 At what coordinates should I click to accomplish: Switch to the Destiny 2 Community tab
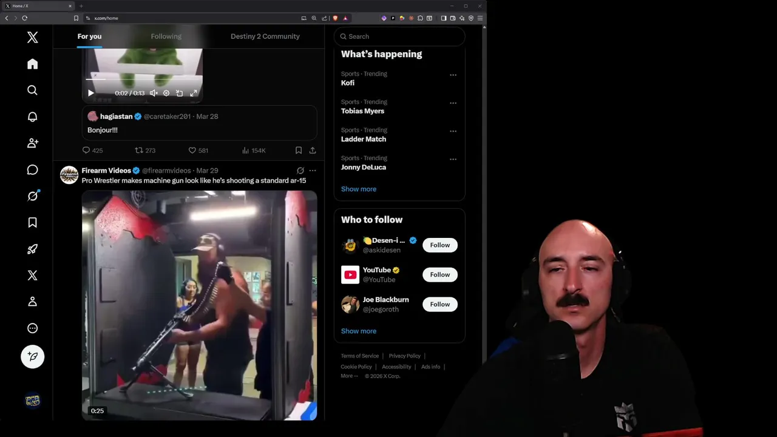click(x=265, y=36)
